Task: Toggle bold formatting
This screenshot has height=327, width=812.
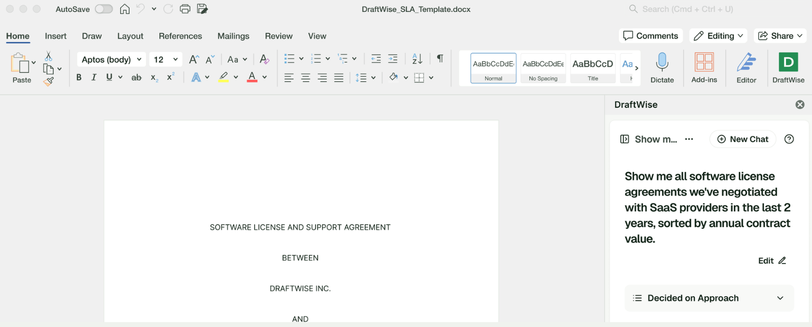Action: click(x=79, y=78)
